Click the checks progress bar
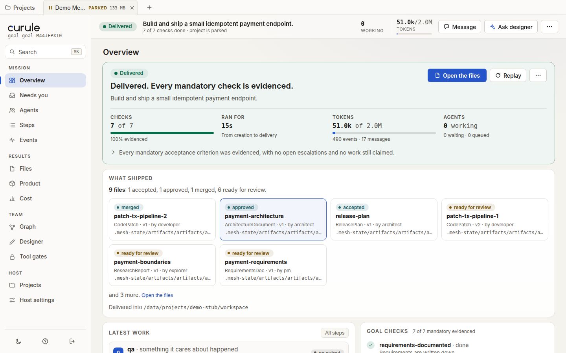 (162, 133)
